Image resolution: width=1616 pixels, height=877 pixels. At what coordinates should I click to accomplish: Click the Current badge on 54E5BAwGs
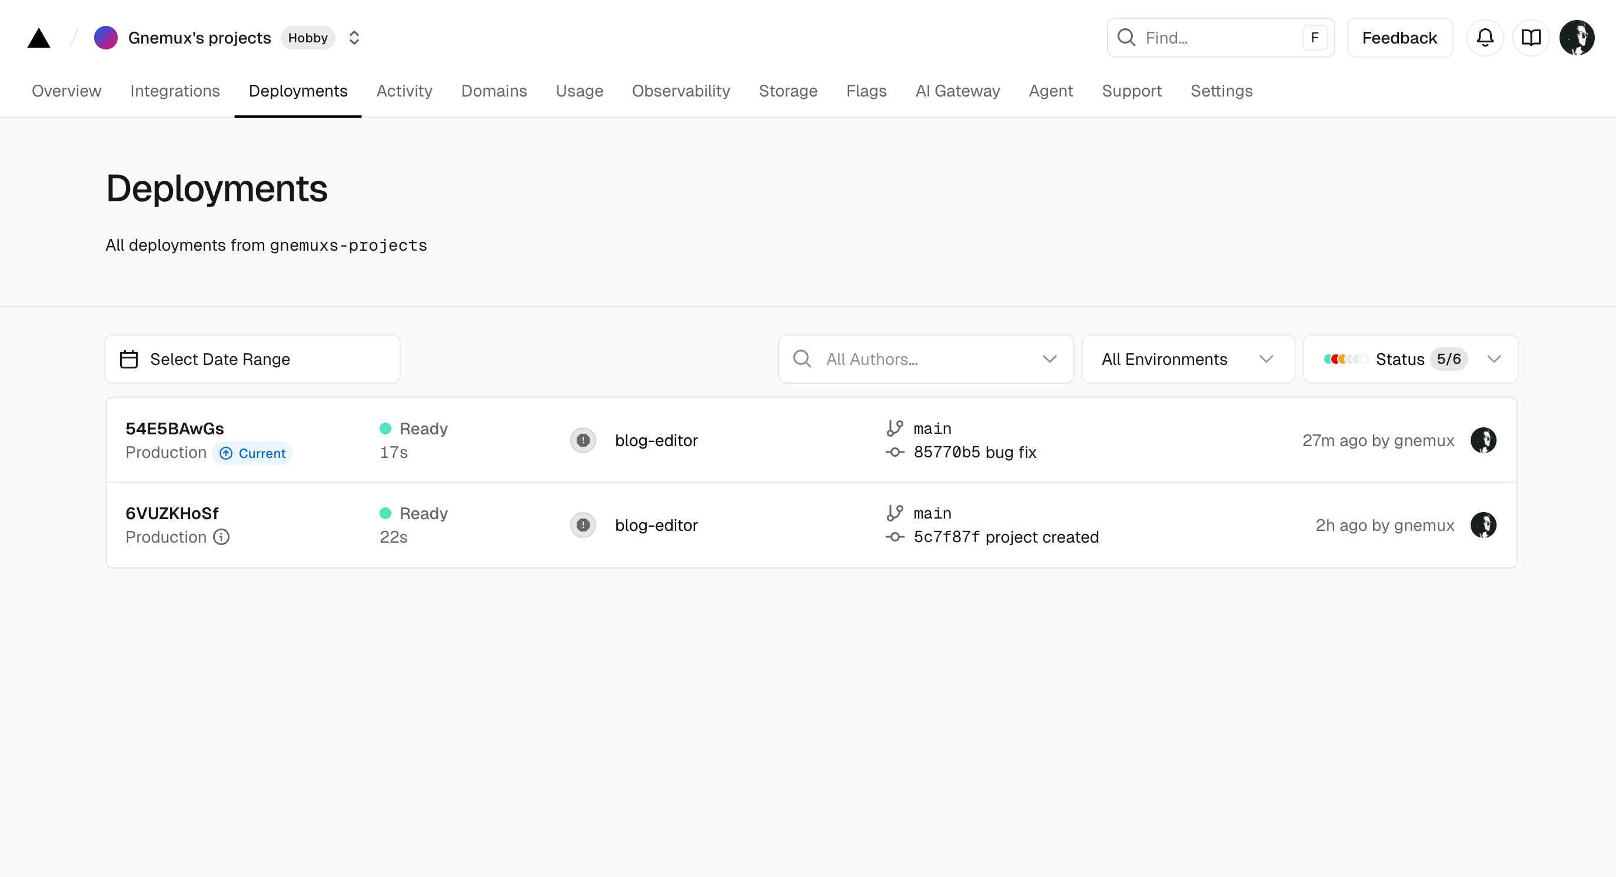(x=253, y=453)
